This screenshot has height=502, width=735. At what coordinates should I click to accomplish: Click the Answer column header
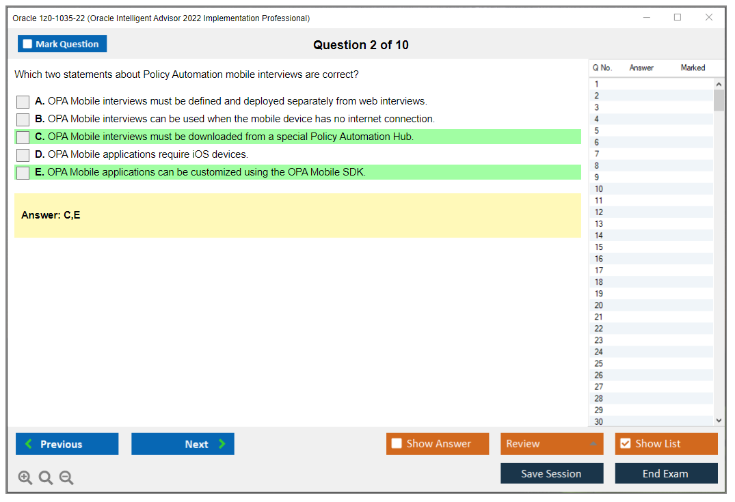[641, 68]
